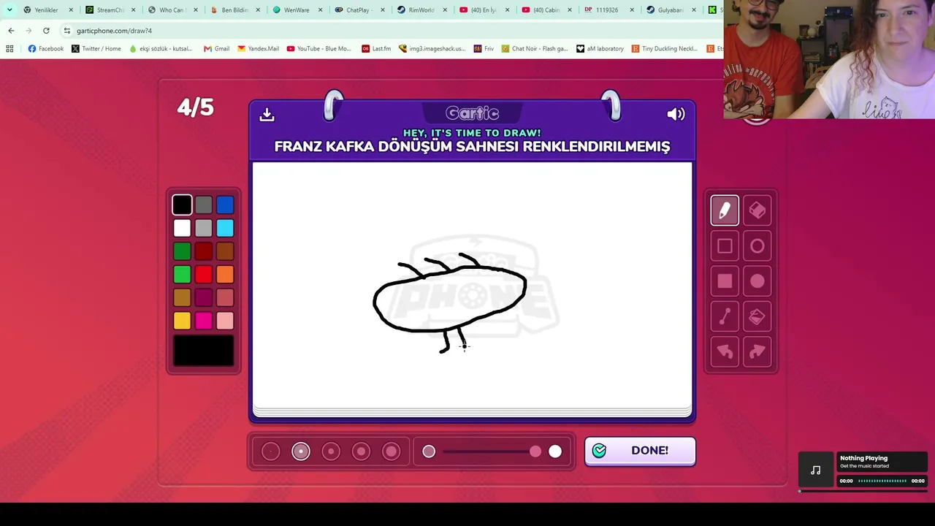Open the Chrome apps grid
This screenshot has width=935, height=526.
click(9, 49)
